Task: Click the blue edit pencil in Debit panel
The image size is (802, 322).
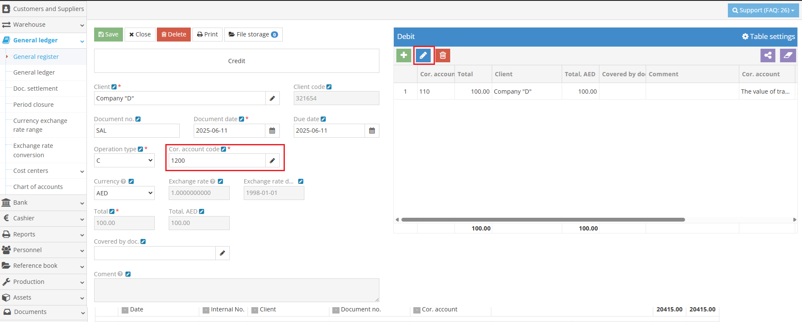Action: 423,56
